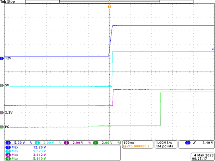Screen dimensions: 215x161
Task: Click the Tek Stop acquisition status label
Action: pyautogui.click(x=8, y=2)
